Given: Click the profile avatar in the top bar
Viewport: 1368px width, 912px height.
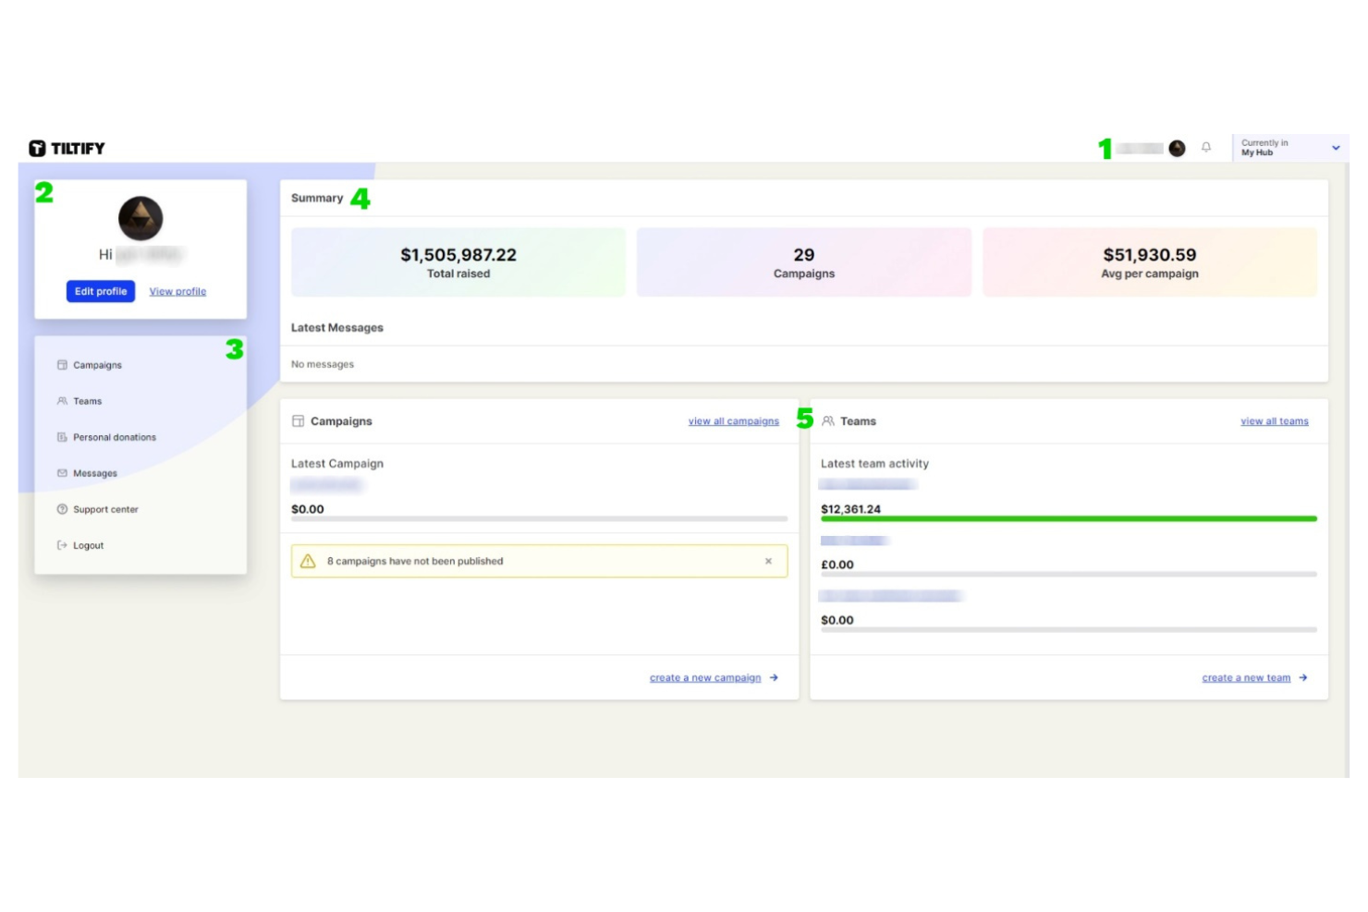Looking at the screenshot, I should 1176,147.
